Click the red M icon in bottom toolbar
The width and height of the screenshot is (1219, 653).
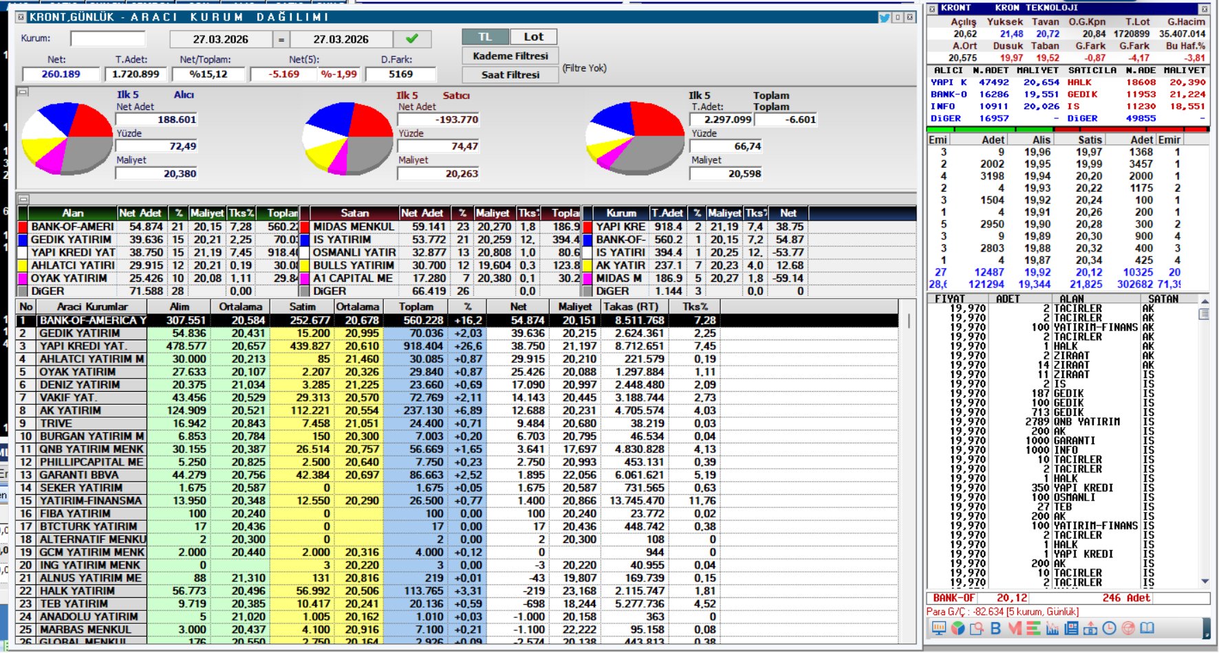(x=1015, y=628)
